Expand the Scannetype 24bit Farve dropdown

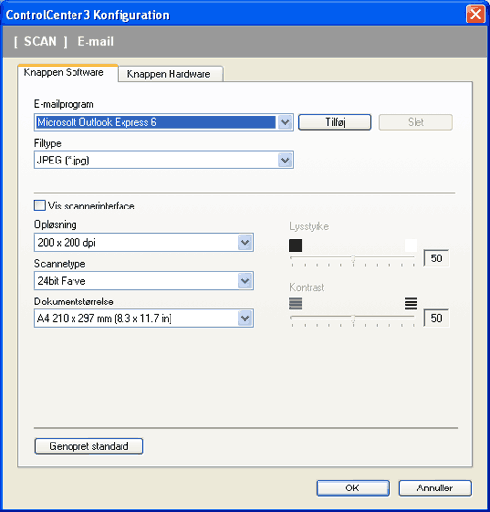245,281
